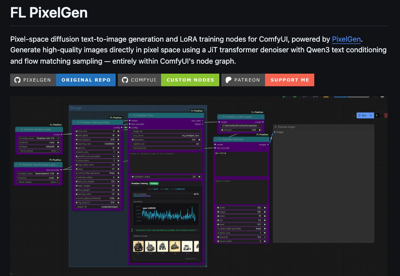
Task: Open control after generate in Training Config
Action: [97, 173]
